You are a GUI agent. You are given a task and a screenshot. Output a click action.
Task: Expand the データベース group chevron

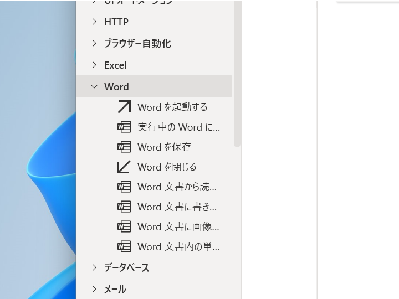coord(94,267)
